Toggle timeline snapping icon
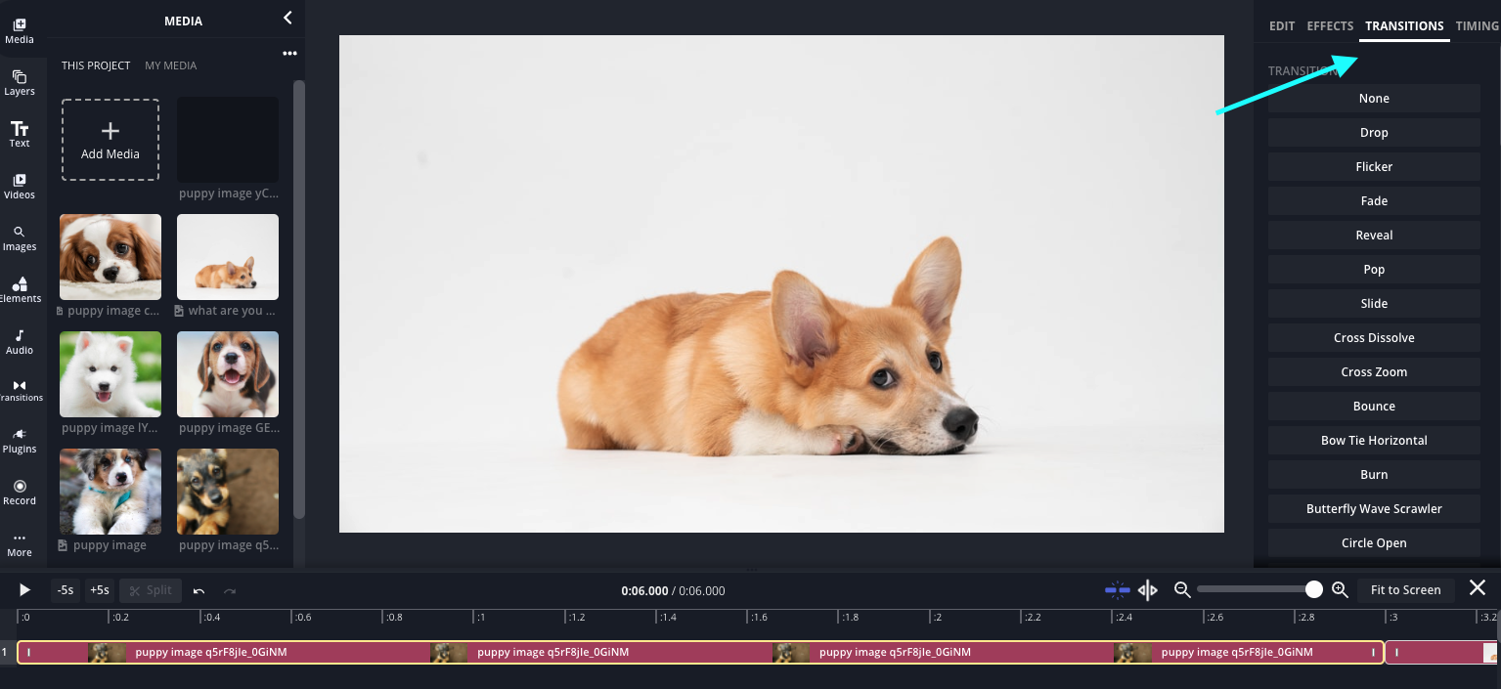1501x689 pixels. click(1117, 590)
